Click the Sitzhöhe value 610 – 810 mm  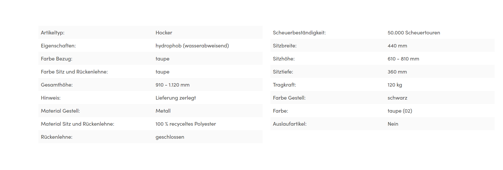(403, 59)
